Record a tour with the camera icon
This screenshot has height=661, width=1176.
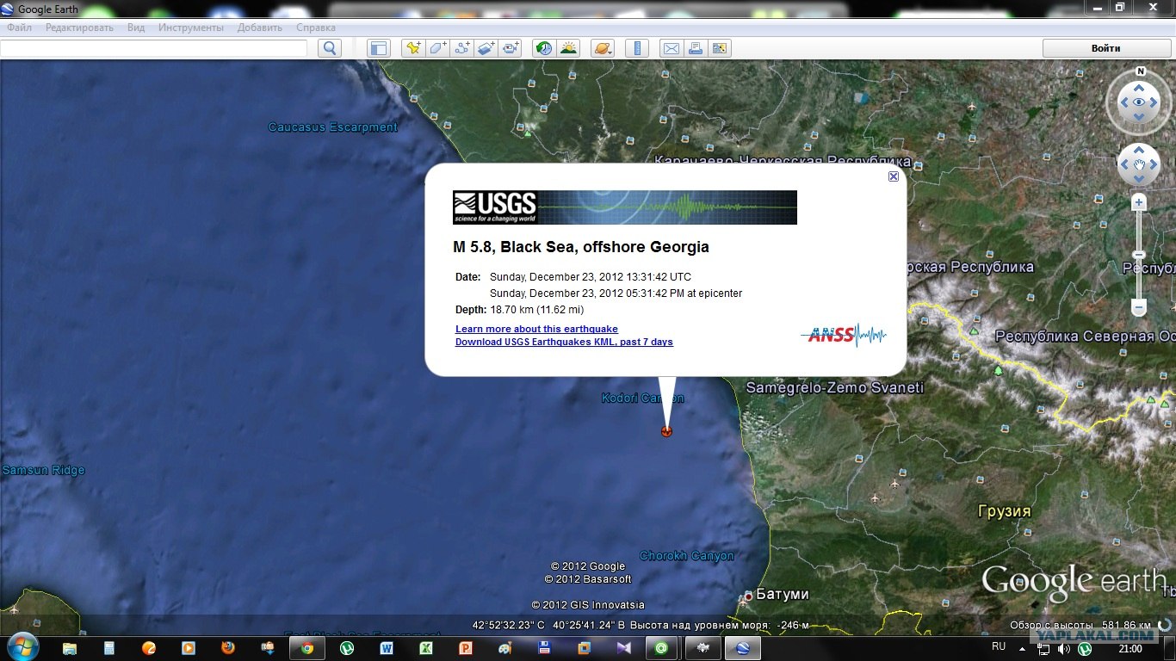tap(511, 48)
